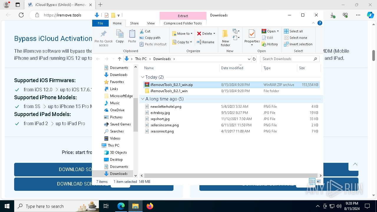Sort by Date modified column header
This screenshot has width=377, height=212.
tap(240, 68)
